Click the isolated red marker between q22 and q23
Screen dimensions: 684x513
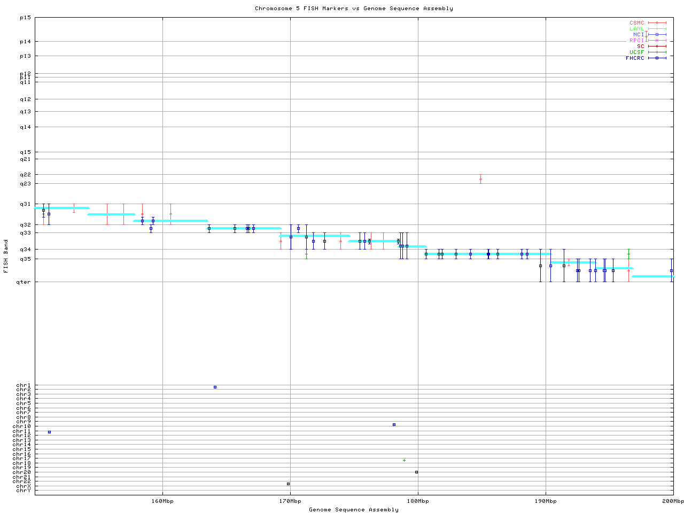click(x=480, y=180)
